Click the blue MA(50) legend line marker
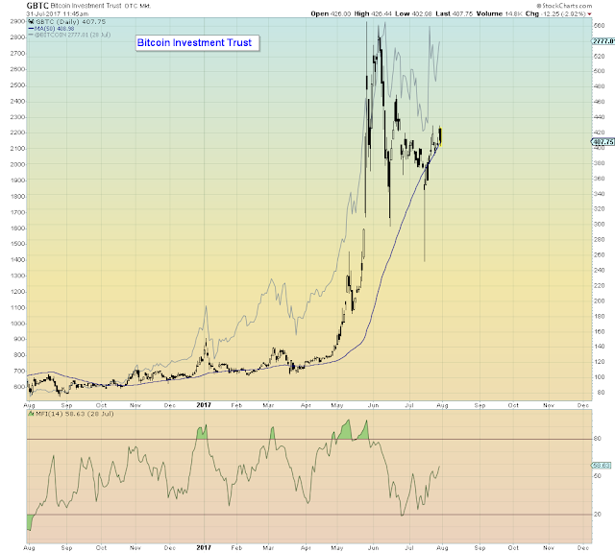Image resolution: width=615 pixels, height=553 pixels. pyautogui.click(x=31, y=29)
